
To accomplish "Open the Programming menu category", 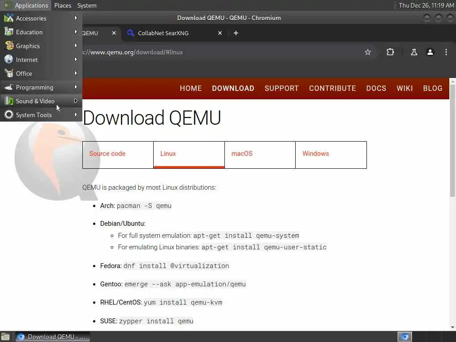I will (x=41, y=87).
